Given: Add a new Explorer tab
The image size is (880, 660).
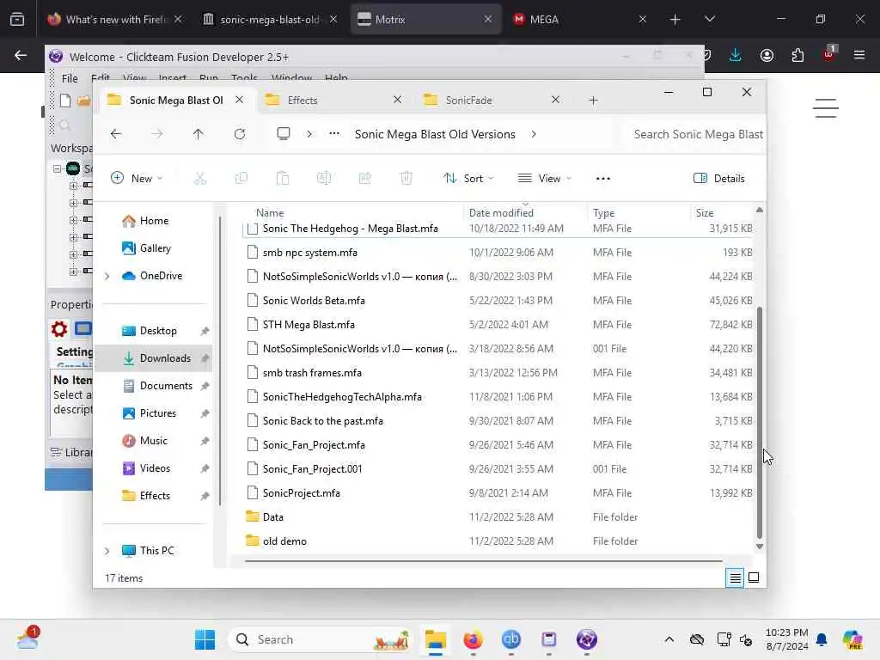Looking at the screenshot, I should pos(593,101).
